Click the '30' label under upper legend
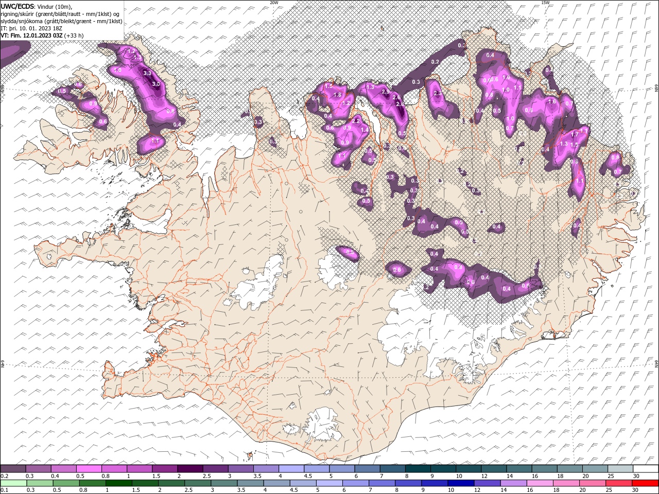 [x=636, y=476]
